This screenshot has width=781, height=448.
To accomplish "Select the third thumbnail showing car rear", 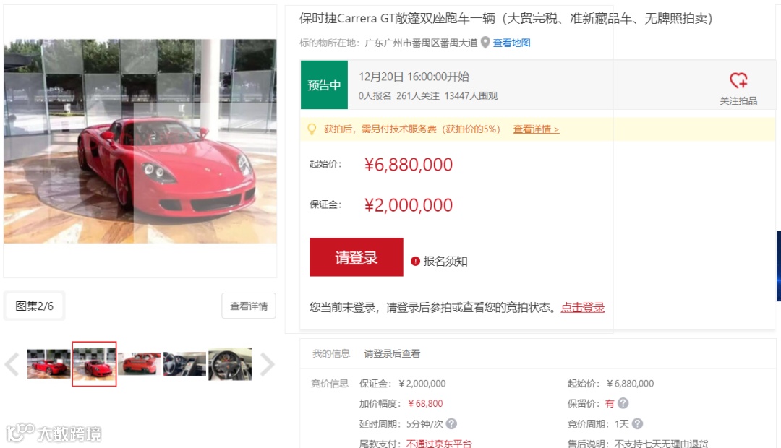I will pos(140,364).
